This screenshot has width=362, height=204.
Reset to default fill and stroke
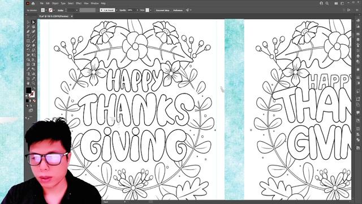pyautogui.click(x=27, y=96)
